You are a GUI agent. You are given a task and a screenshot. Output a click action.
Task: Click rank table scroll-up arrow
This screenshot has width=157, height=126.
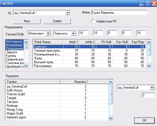coord(149,42)
